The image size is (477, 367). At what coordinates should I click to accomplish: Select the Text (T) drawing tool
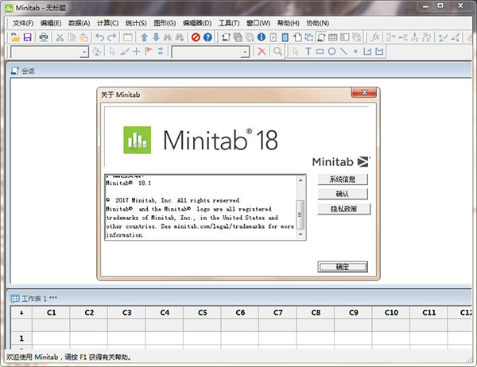tap(308, 52)
